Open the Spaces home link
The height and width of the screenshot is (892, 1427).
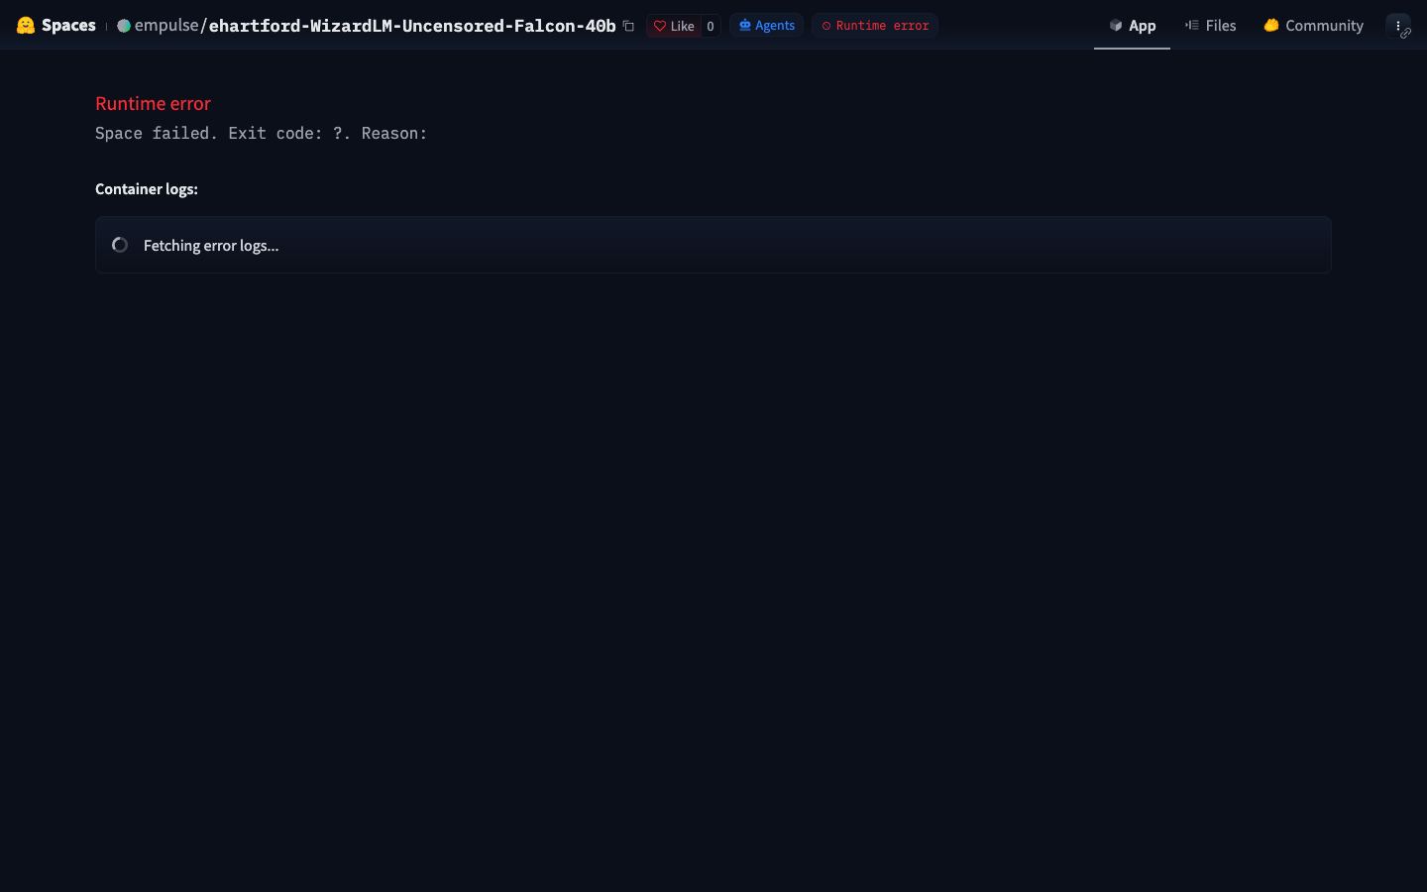(x=68, y=26)
